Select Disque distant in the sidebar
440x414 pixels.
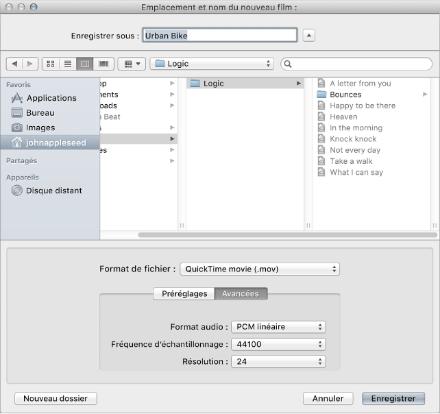pyautogui.click(x=50, y=191)
